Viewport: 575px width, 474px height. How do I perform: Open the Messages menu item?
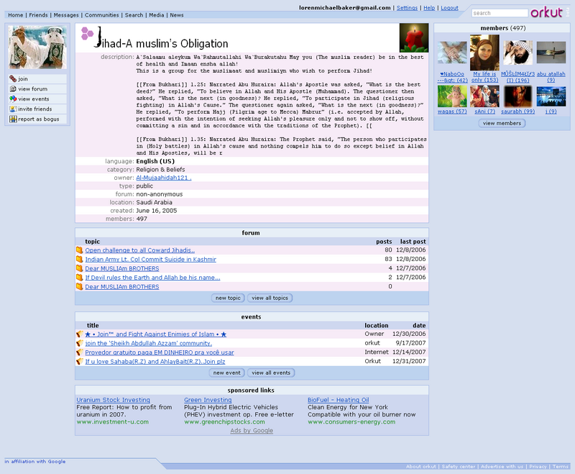tap(66, 15)
